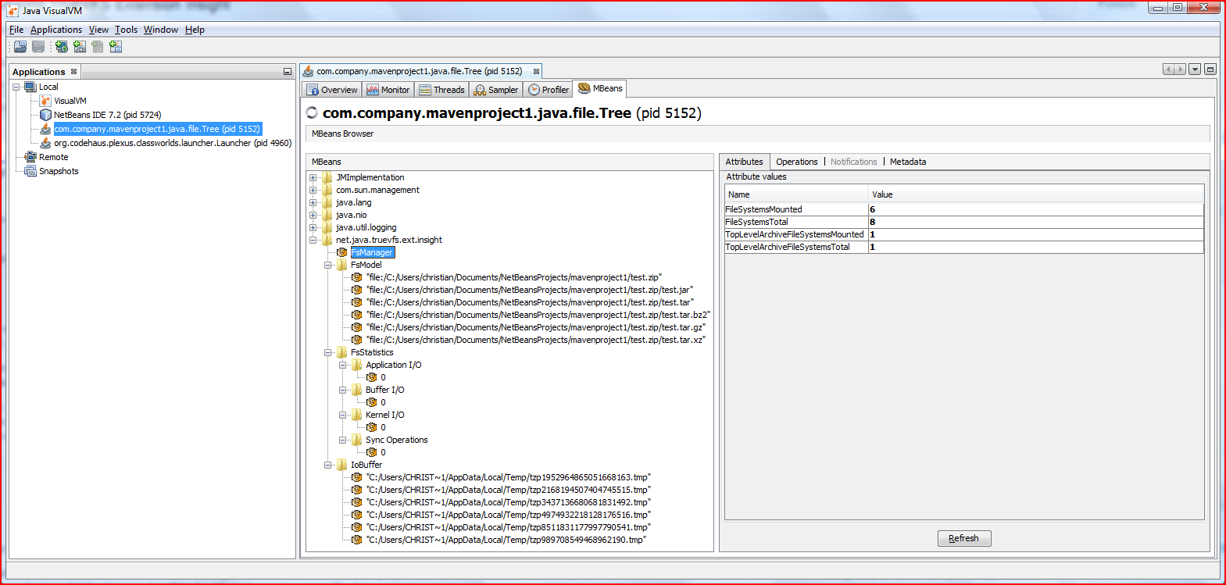Collapse the Local applications node

[x=16, y=87]
